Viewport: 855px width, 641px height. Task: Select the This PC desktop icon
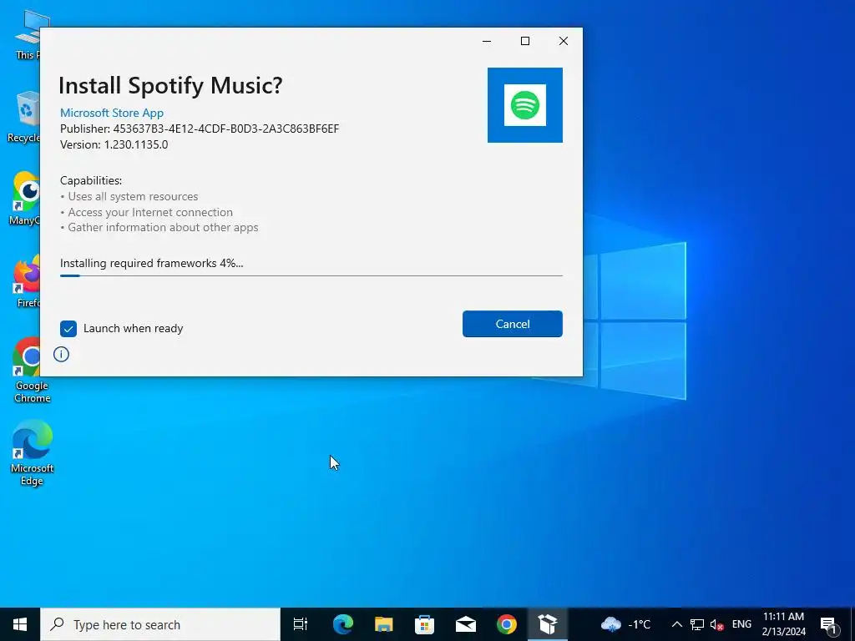pyautogui.click(x=28, y=33)
